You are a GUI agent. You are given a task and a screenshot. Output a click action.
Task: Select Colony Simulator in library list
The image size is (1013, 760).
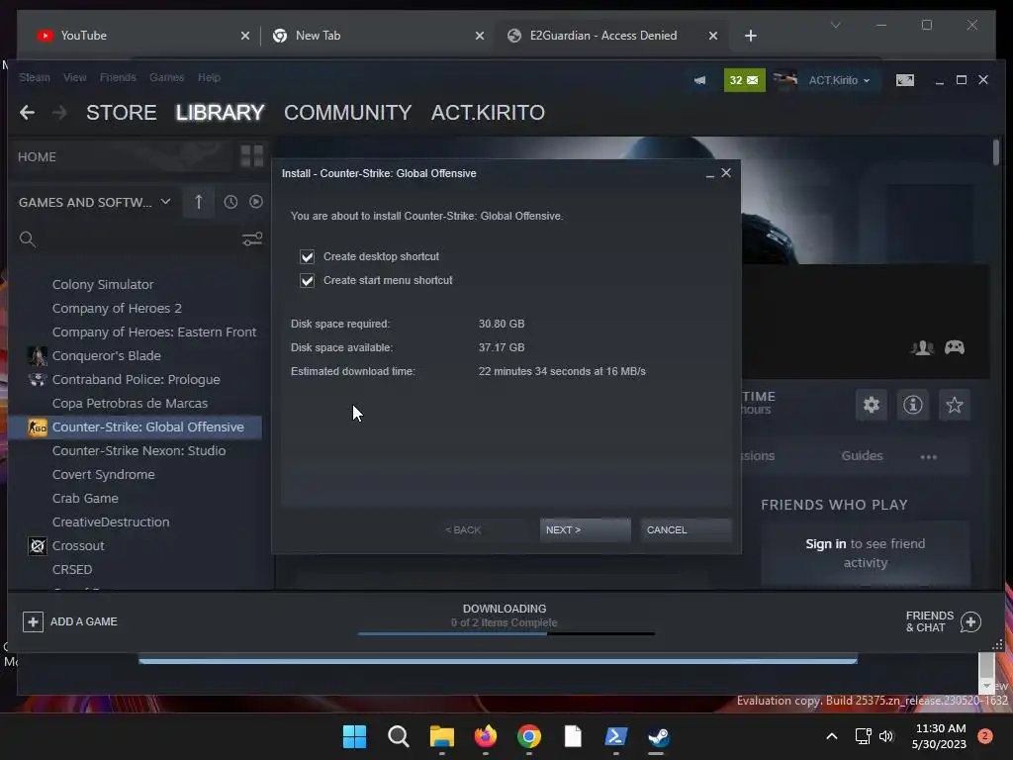103,285
